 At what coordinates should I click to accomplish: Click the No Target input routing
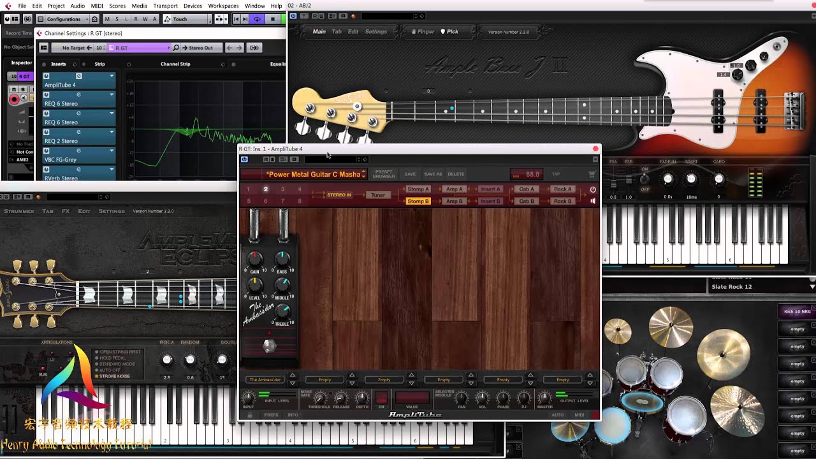[73, 48]
